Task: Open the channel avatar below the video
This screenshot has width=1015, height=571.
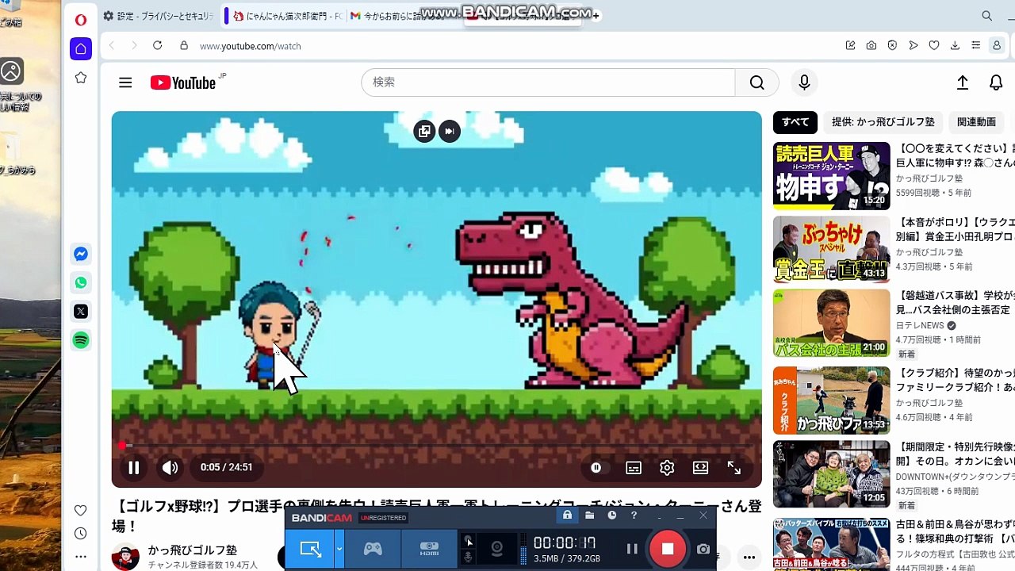Action: tap(125, 557)
